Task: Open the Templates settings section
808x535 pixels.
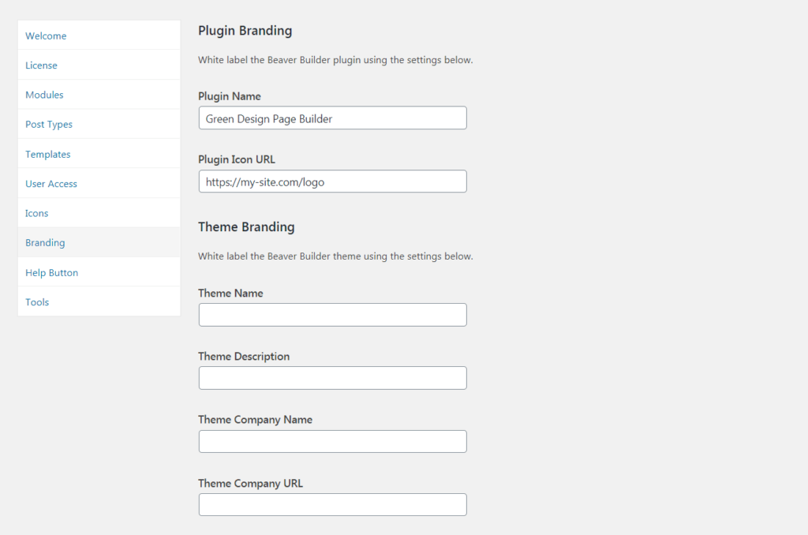Action: tap(47, 154)
